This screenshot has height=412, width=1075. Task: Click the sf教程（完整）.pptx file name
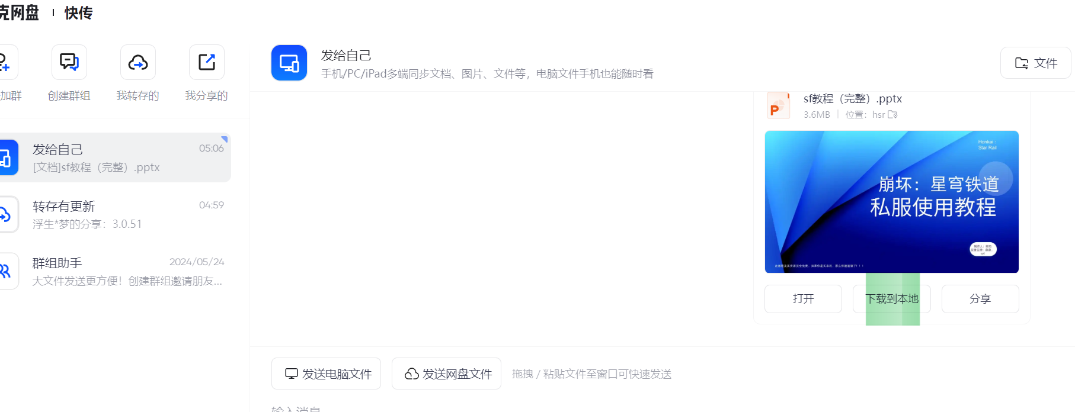coord(853,99)
